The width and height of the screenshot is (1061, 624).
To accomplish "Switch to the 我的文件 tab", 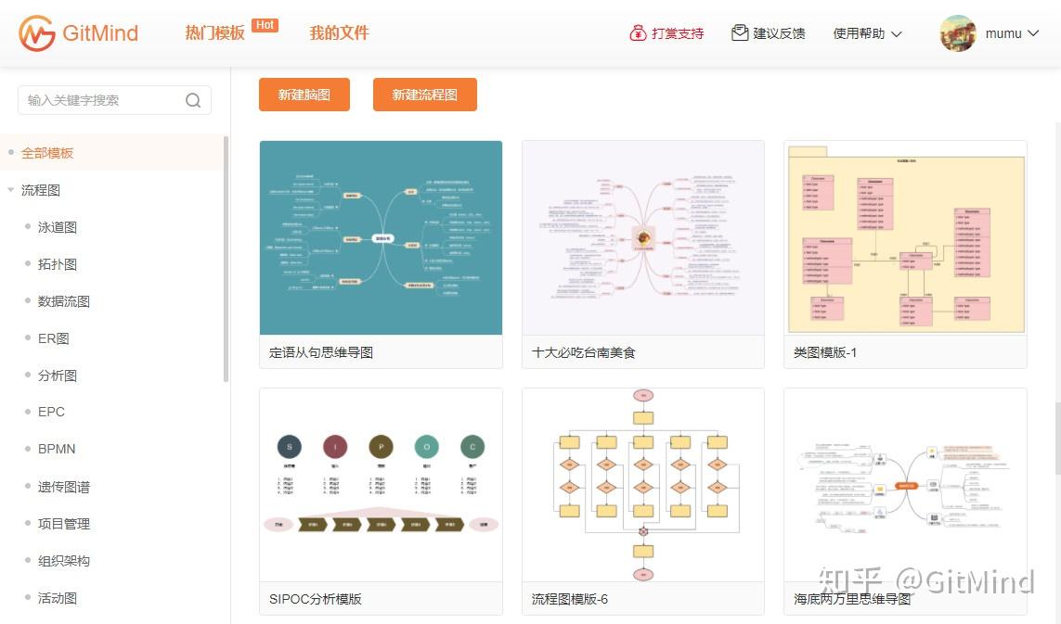I will pyautogui.click(x=339, y=32).
